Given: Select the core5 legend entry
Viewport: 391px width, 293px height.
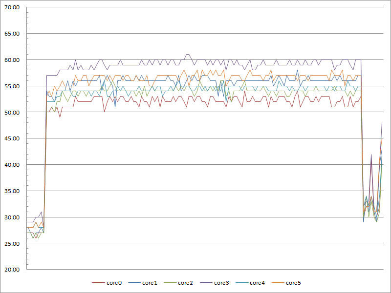Looking at the screenshot, I should pyautogui.click(x=286, y=283).
